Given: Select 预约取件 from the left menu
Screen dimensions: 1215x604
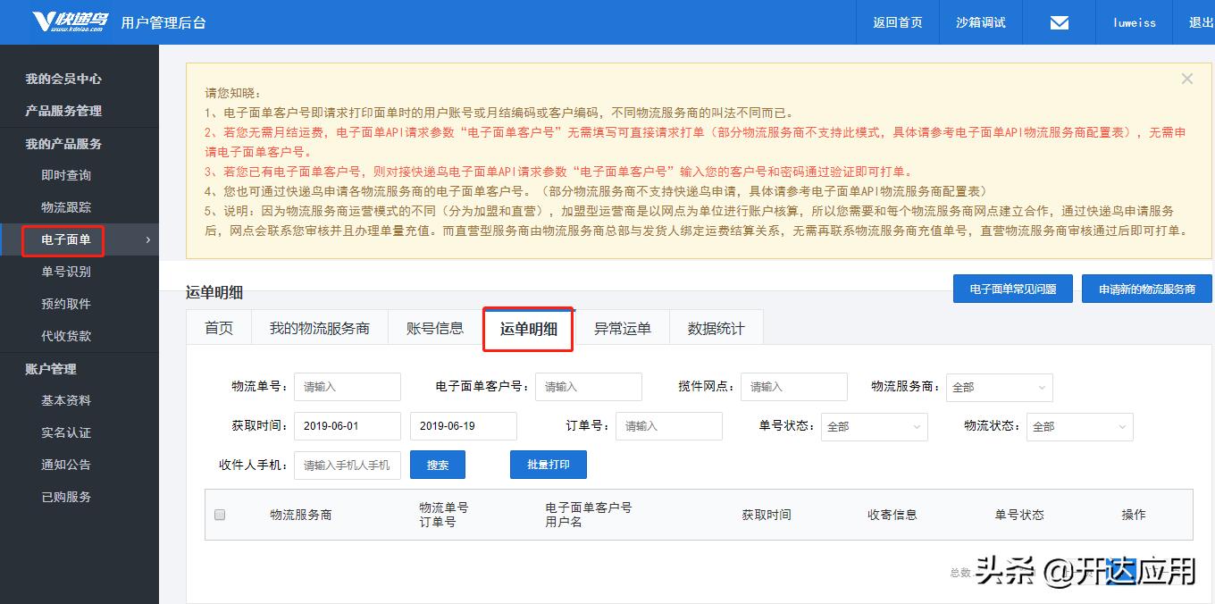Looking at the screenshot, I should pos(68,304).
